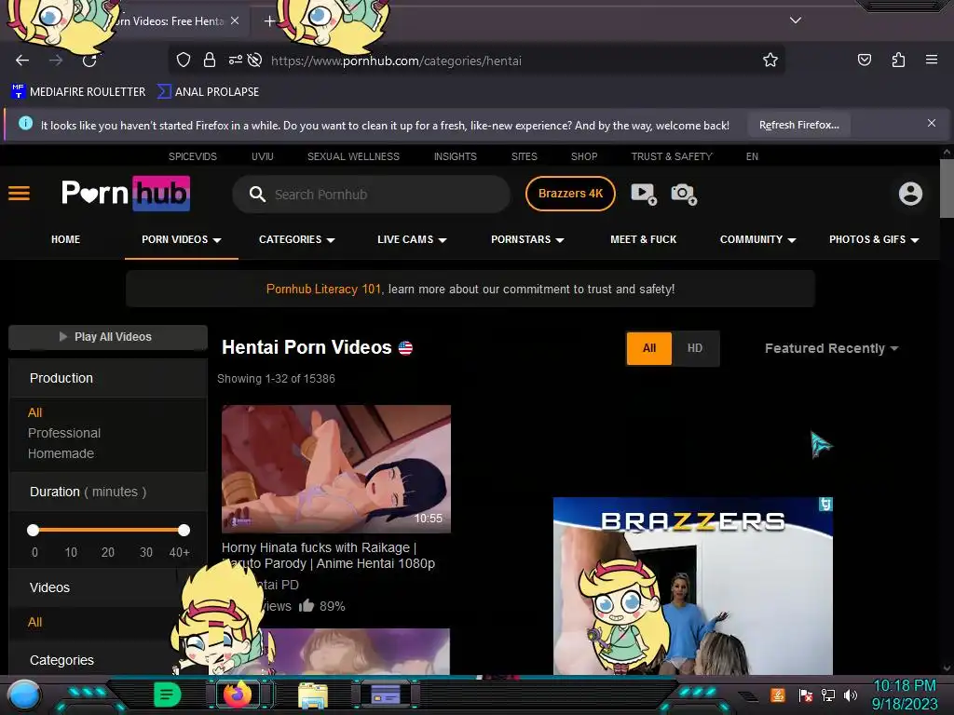Select the Professional production filter
The width and height of the screenshot is (954, 715).
point(64,433)
